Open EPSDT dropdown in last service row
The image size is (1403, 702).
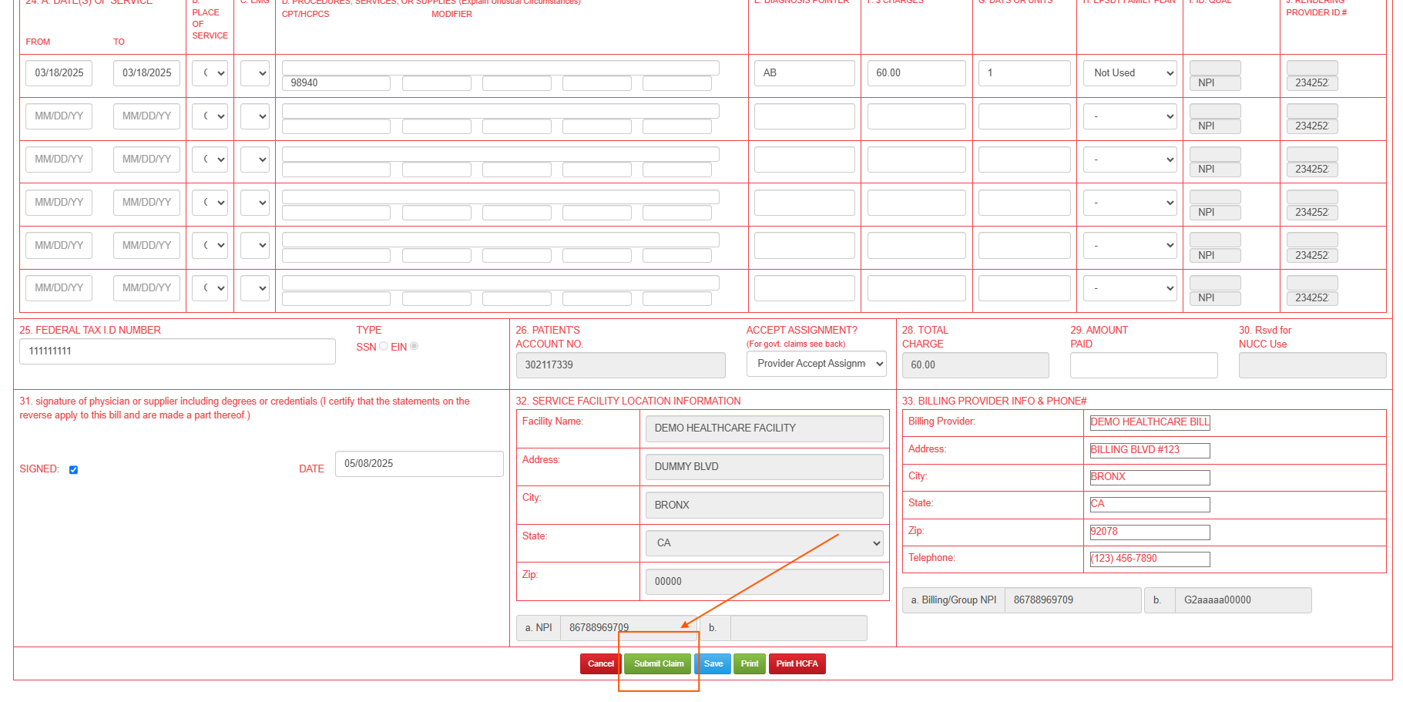click(1129, 288)
